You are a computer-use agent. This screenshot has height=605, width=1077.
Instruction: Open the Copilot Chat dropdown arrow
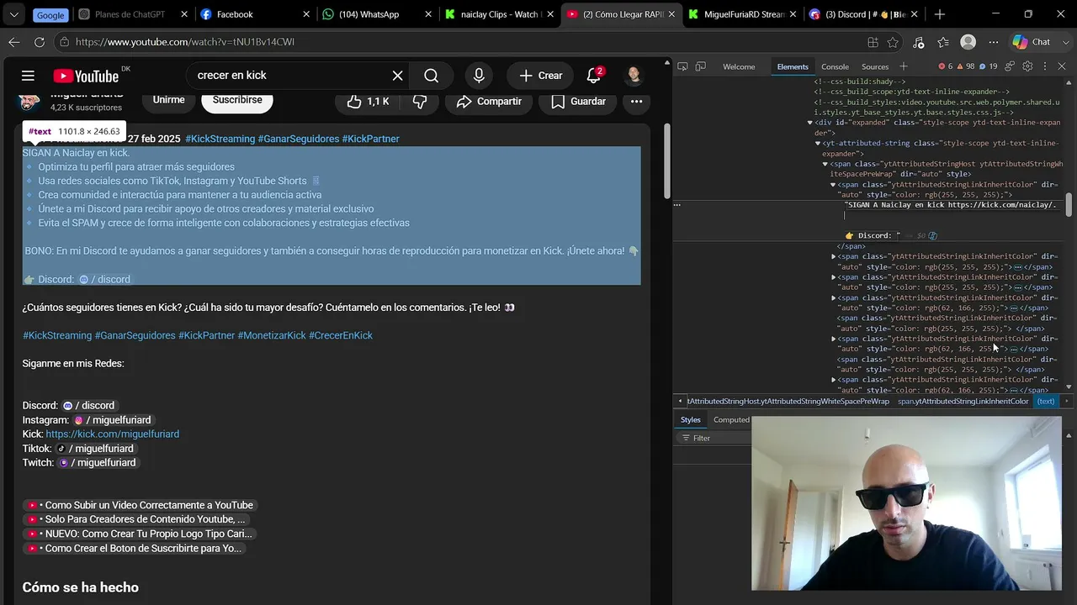[1065, 42]
